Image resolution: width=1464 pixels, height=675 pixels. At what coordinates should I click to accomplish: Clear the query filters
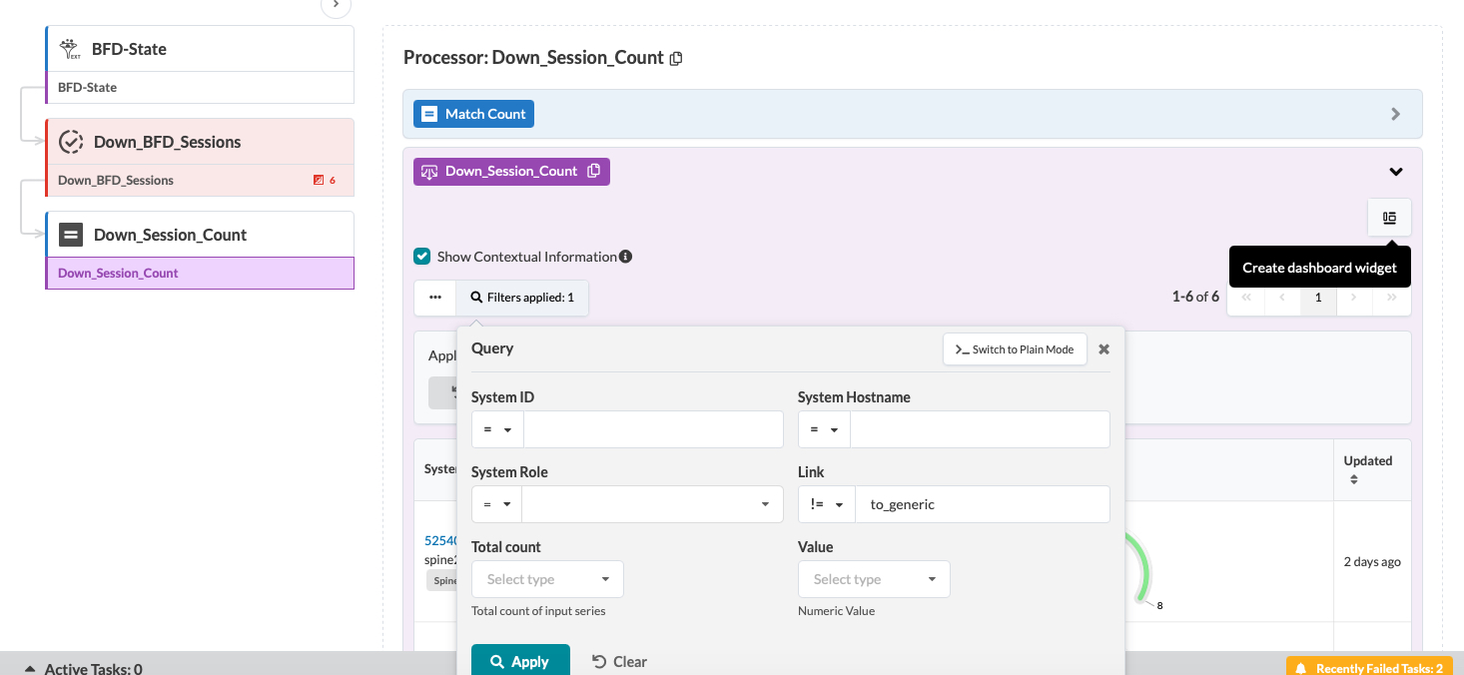[x=619, y=661]
